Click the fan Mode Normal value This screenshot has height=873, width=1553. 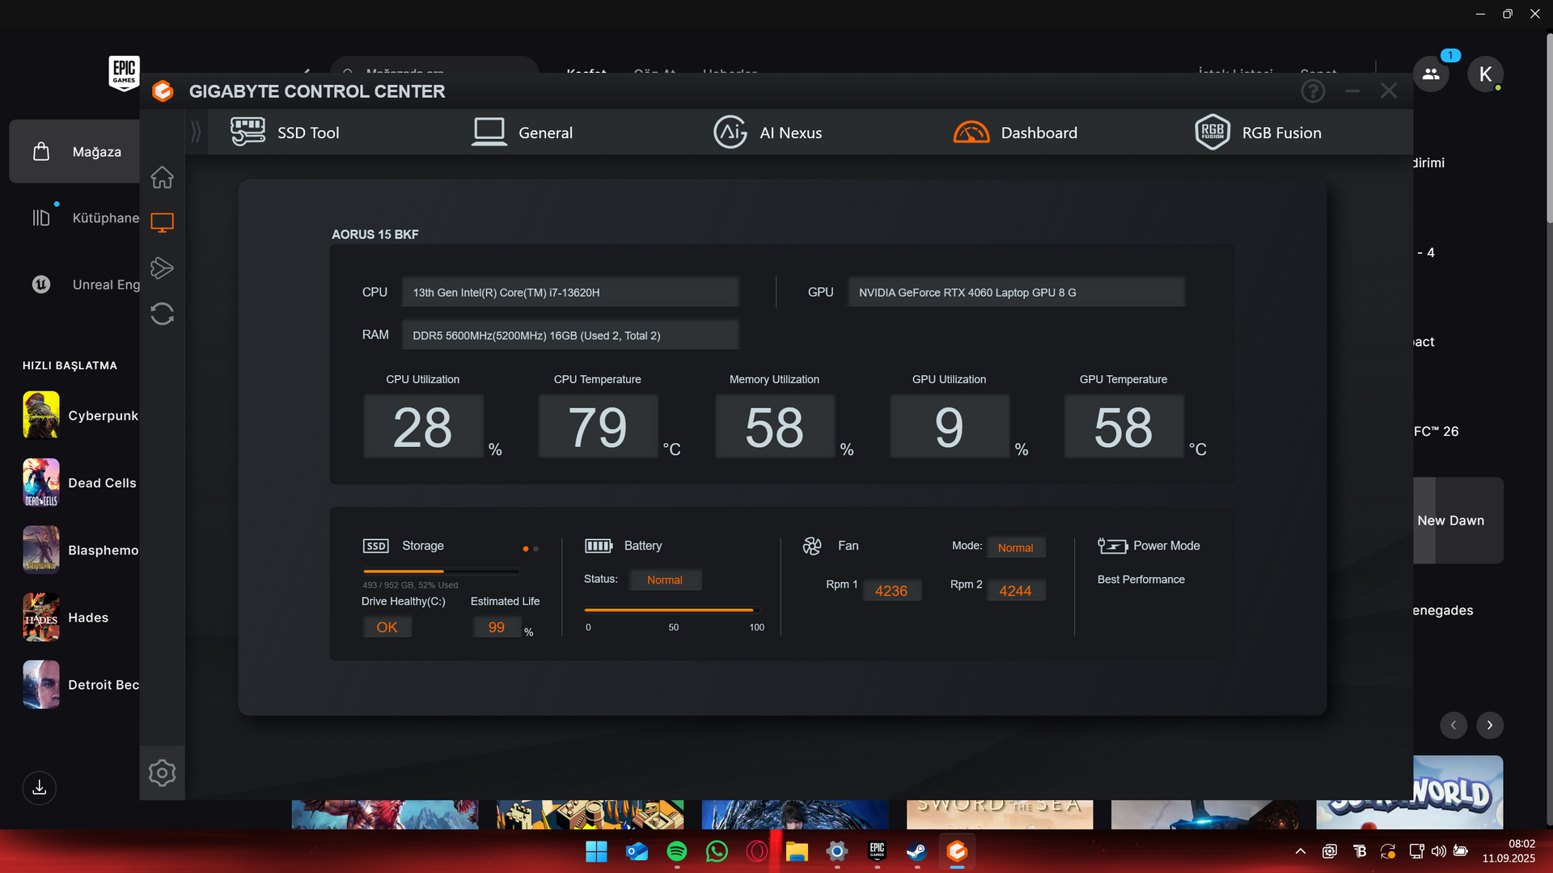pos(1015,547)
